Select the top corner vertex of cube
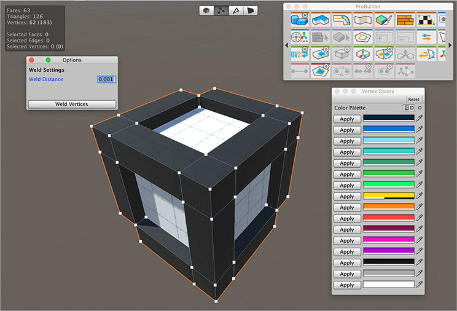The image size is (457, 311). click(214, 88)
